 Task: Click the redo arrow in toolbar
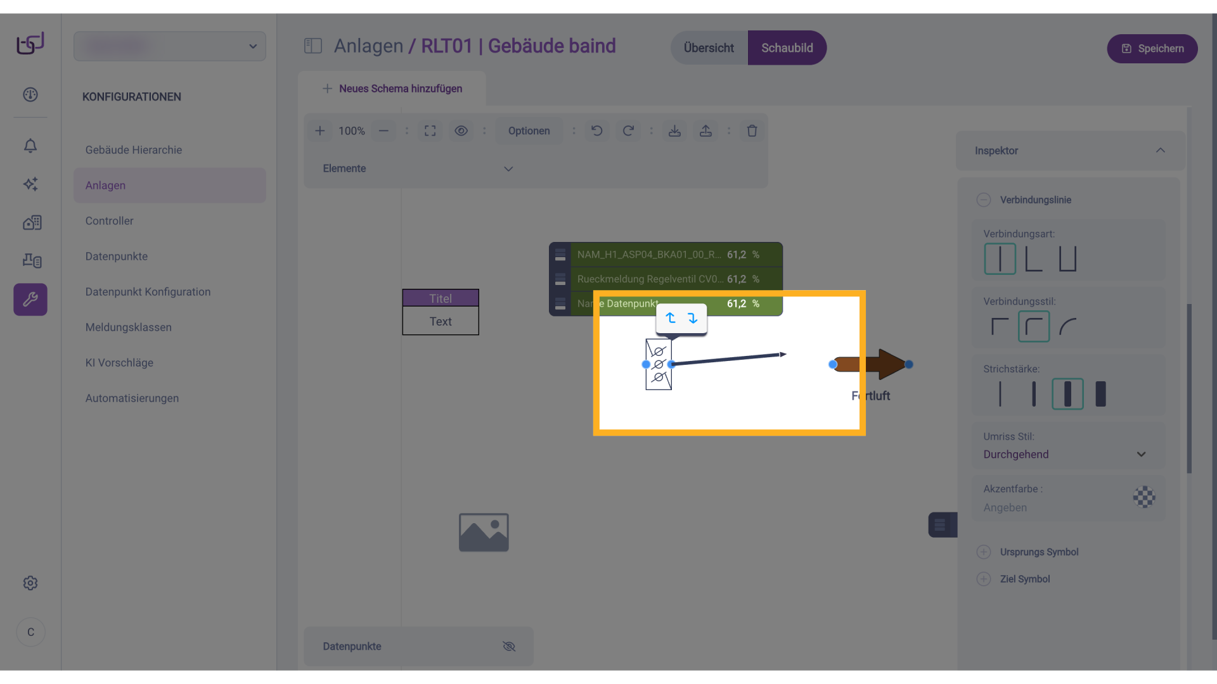coord(628,131)
